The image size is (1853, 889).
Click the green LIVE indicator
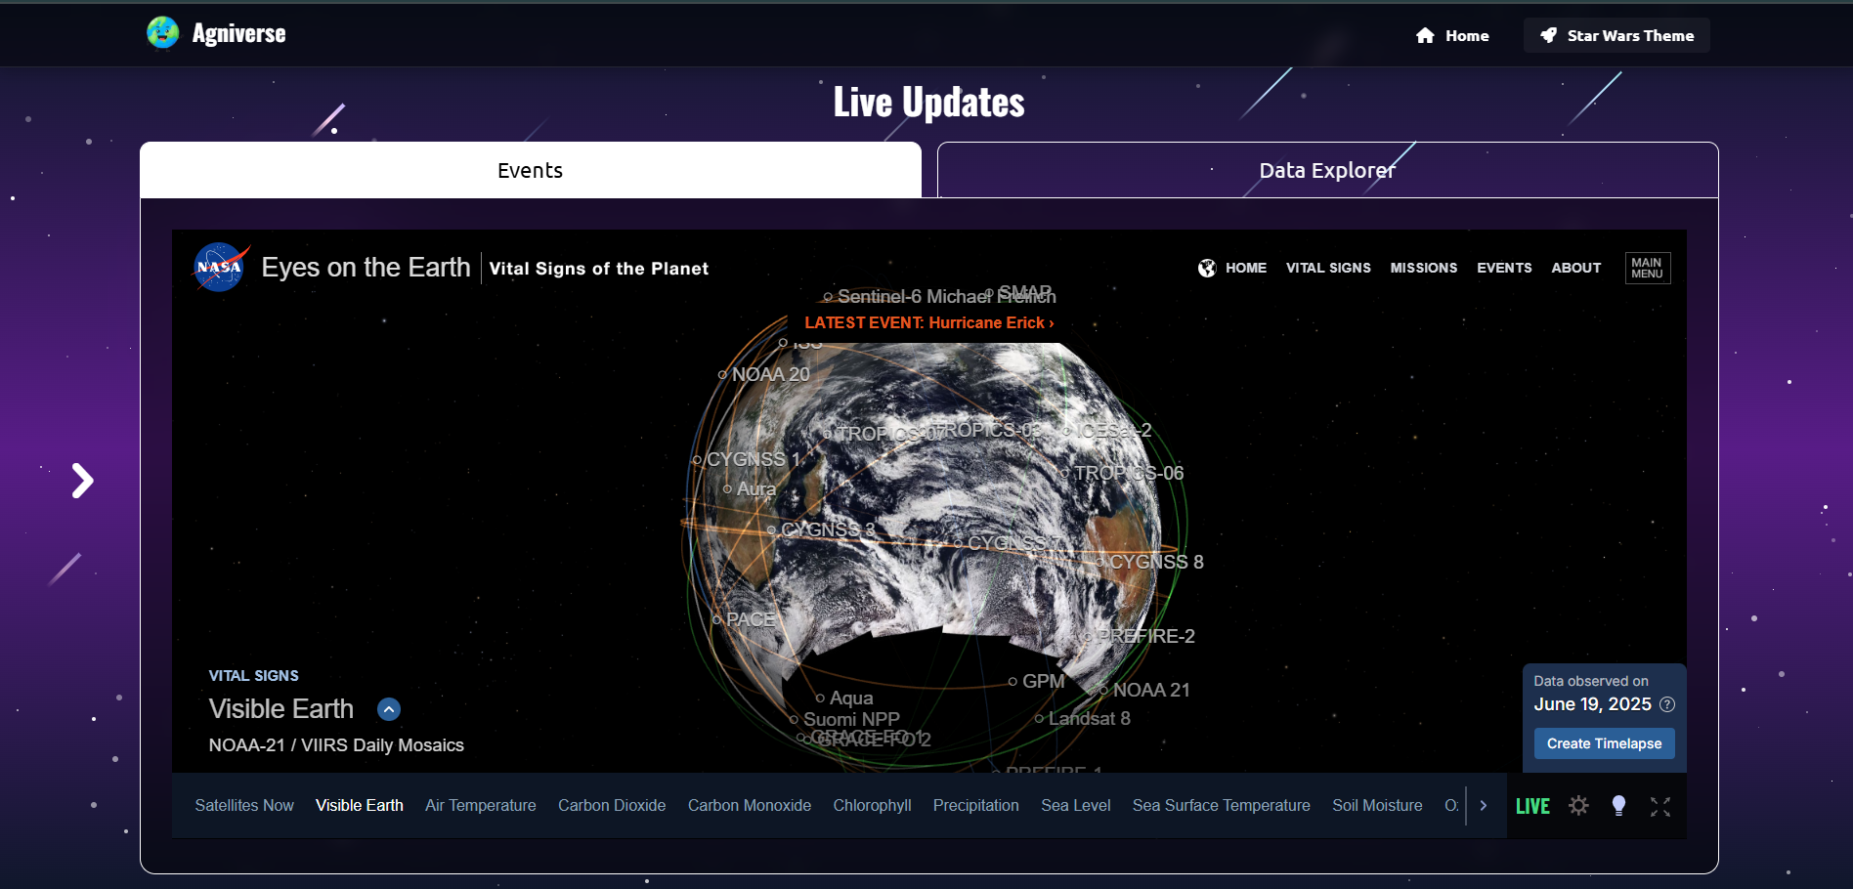click(x=1532, y=806)
